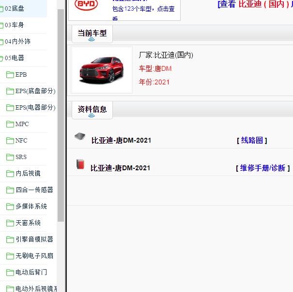This screenshot has width=293, height=292.
Task: Click the MPC folder icon
Action: [10, 124]
